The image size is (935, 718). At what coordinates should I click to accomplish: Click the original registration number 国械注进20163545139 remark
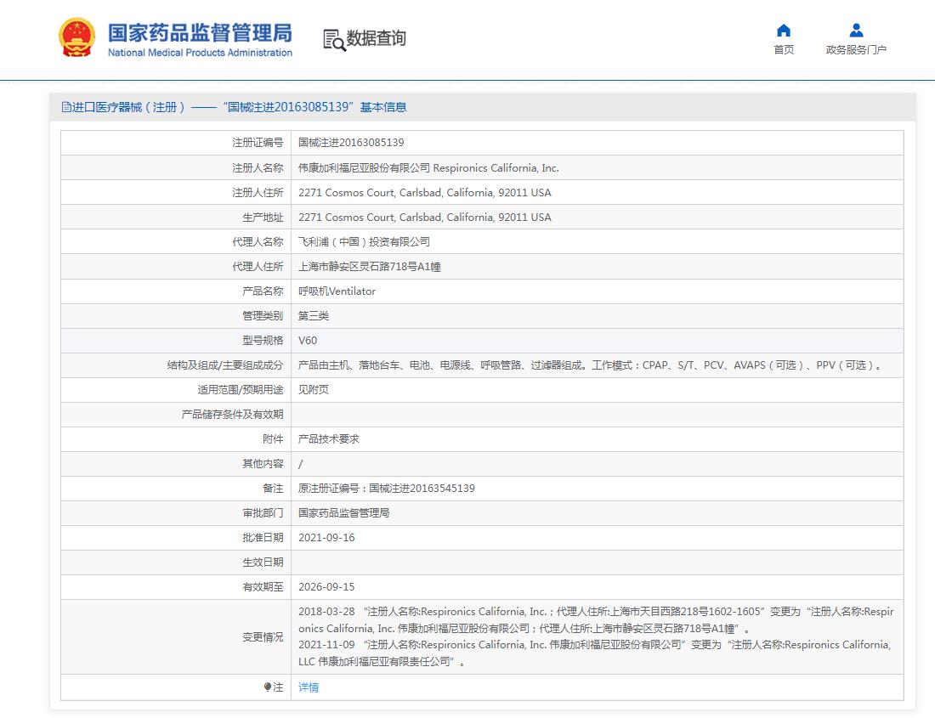(x=387, y=489)
